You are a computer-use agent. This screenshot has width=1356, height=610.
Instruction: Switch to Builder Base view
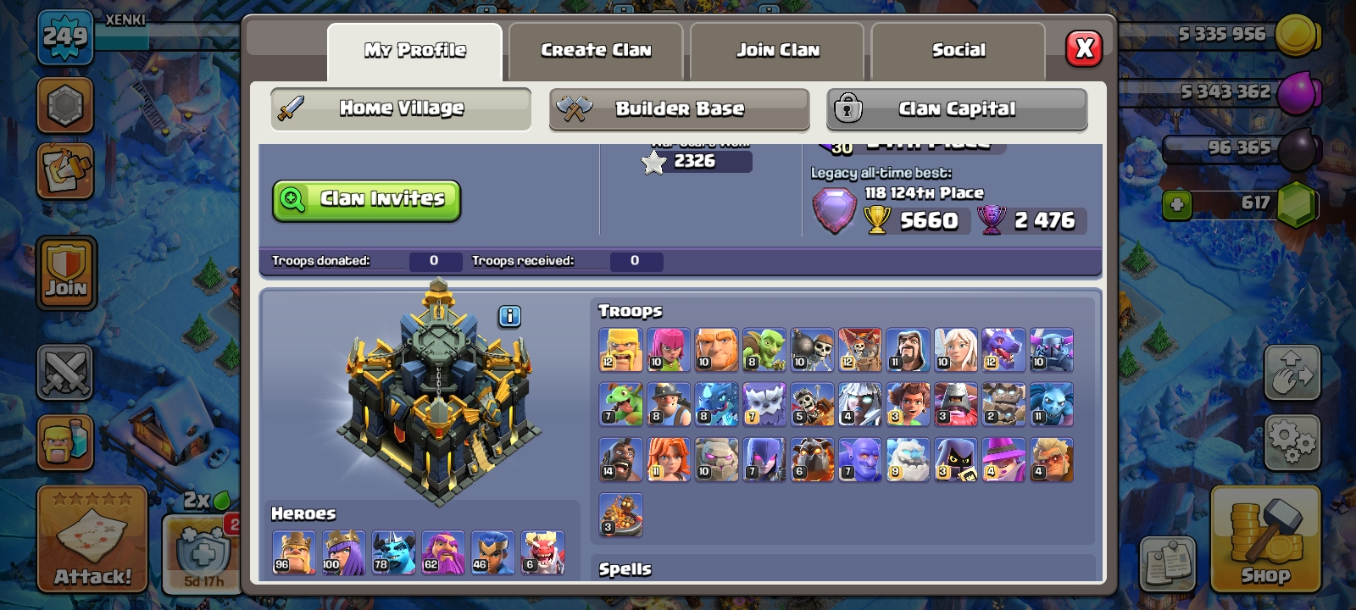pyautogui.click(x=680, y=109)
